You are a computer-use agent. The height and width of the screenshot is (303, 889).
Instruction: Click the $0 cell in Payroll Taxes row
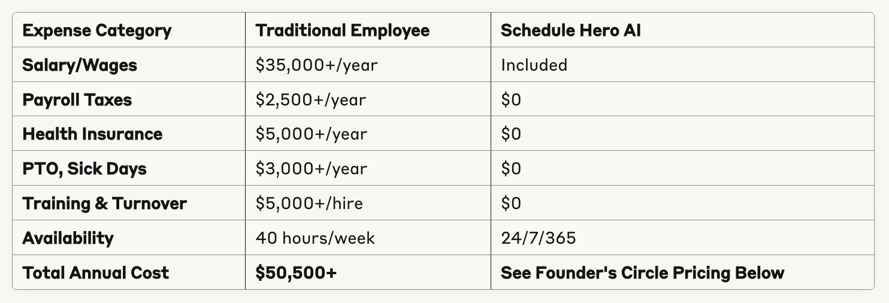(511, 99)
